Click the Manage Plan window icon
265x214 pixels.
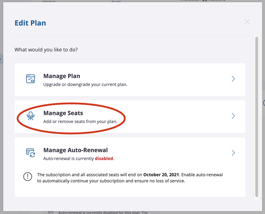(31, 79)
